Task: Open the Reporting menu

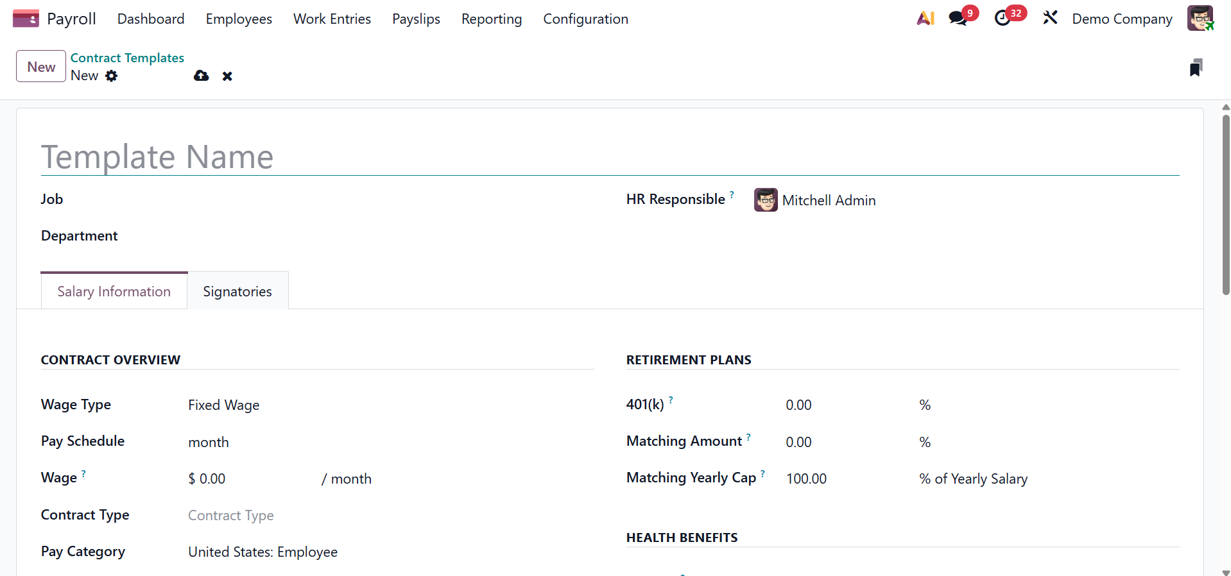Action: [491, 19]
